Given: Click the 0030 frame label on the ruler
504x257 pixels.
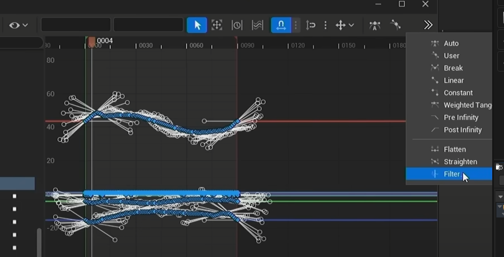Looking at the screenshot, I should point(146,45).
